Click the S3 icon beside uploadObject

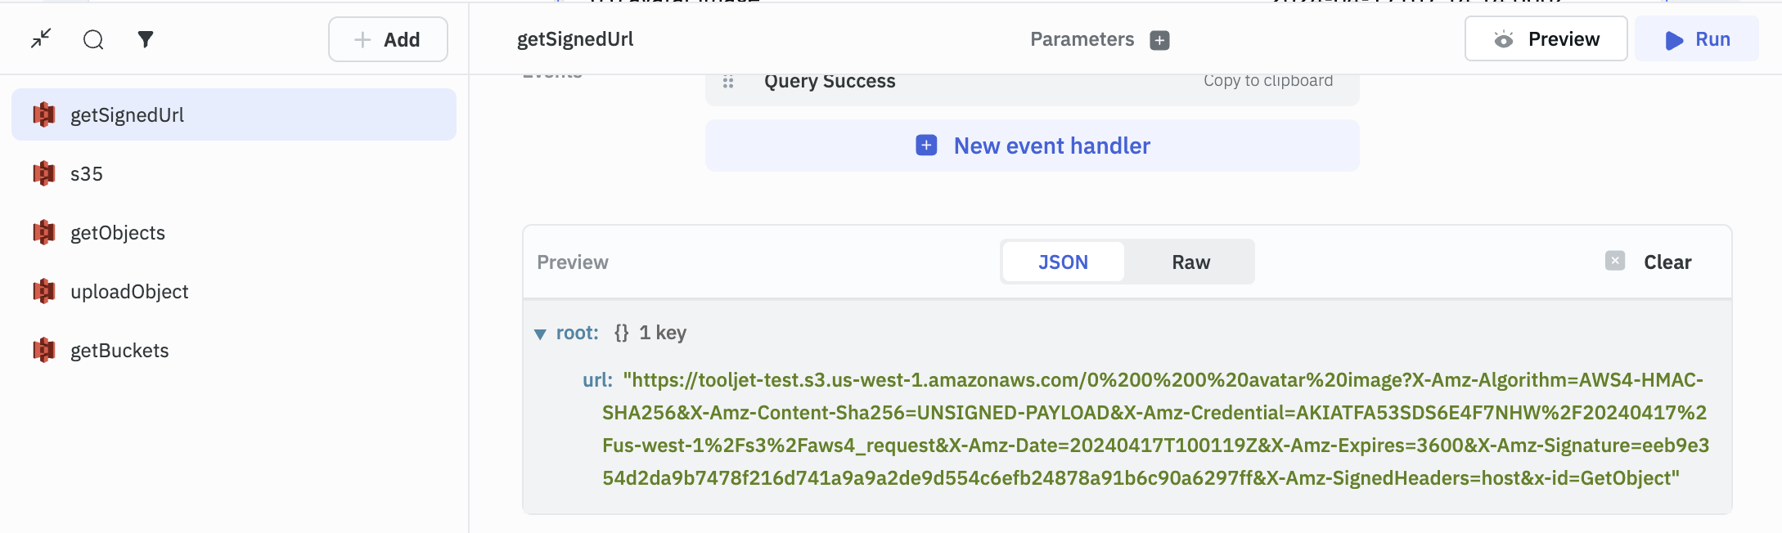(44, 292)
